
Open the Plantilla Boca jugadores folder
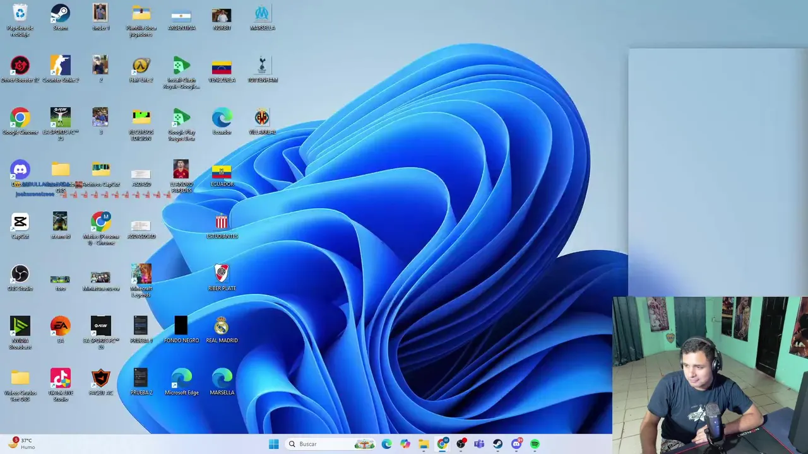[141, 20]
